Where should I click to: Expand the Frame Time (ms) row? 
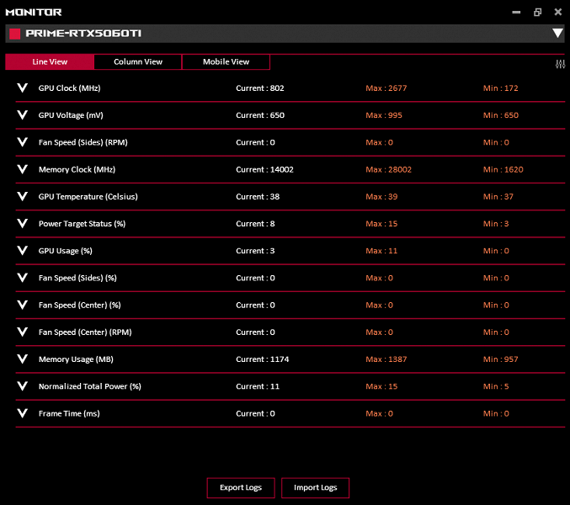23,413
